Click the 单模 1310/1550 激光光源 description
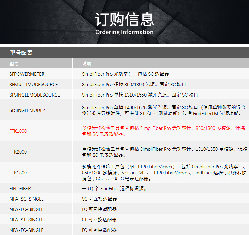The width and height of the screenshot is (249, 235). pyautogui.click(x=140, y=95)
